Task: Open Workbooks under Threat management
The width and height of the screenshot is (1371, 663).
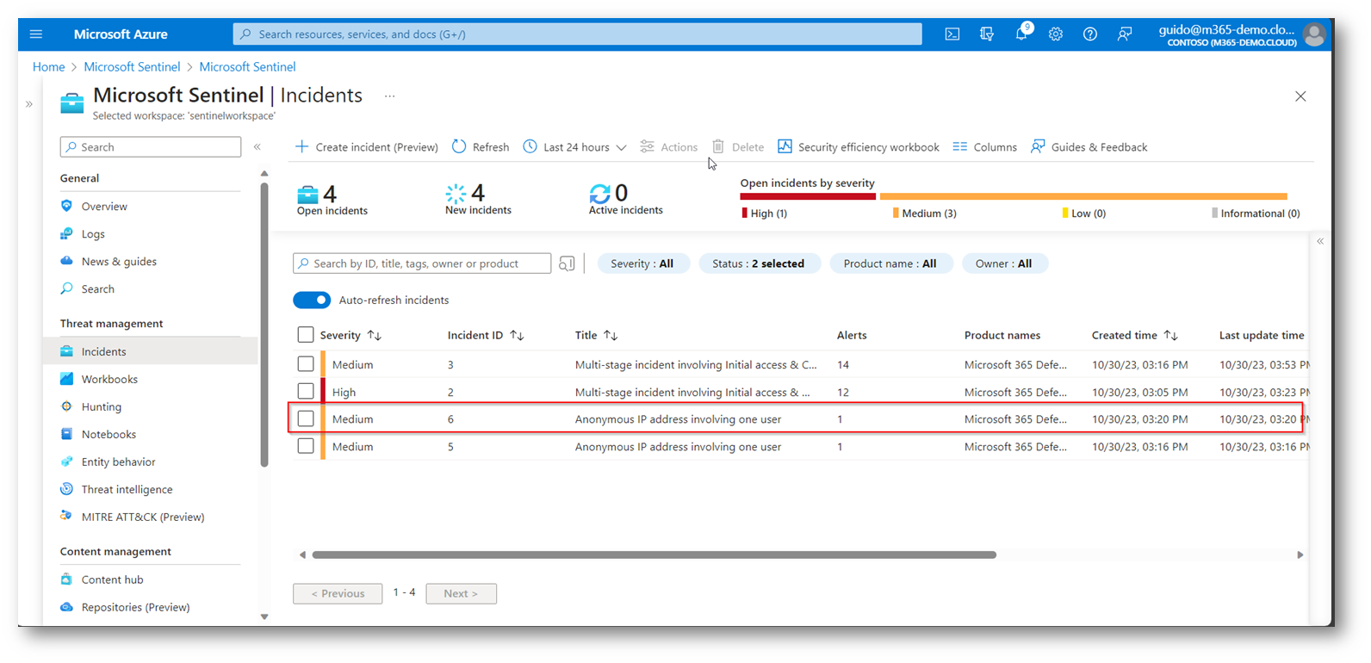Action: click(x=109, y=380)
